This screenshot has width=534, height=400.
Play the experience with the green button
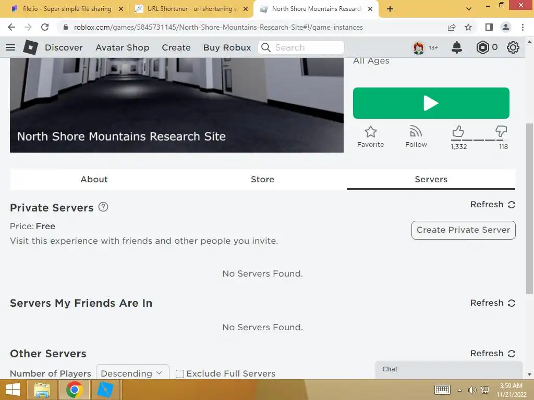[x=431, y=103]
